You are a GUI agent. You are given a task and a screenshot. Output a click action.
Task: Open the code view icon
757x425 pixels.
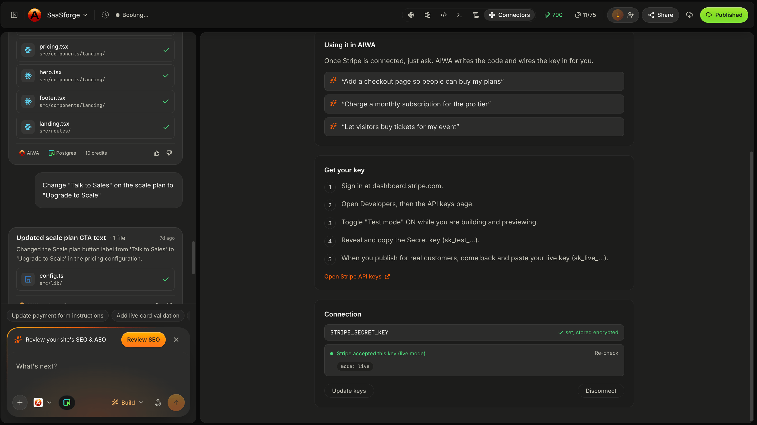coord(444,15)
